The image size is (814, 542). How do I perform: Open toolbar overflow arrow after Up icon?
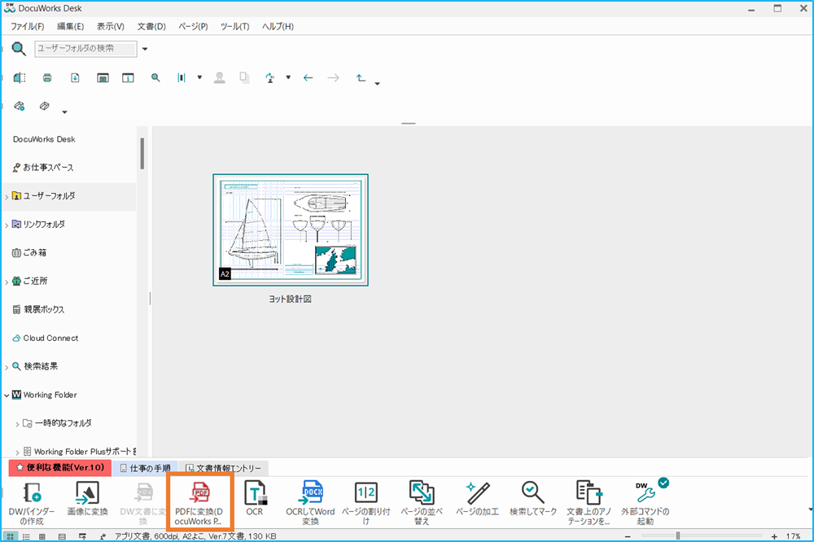[378, 84]
